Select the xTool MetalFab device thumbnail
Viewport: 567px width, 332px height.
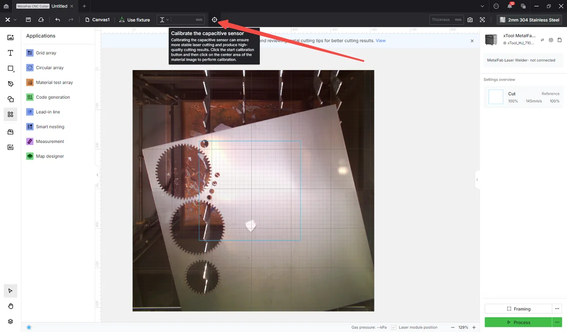tap(491, 39)
